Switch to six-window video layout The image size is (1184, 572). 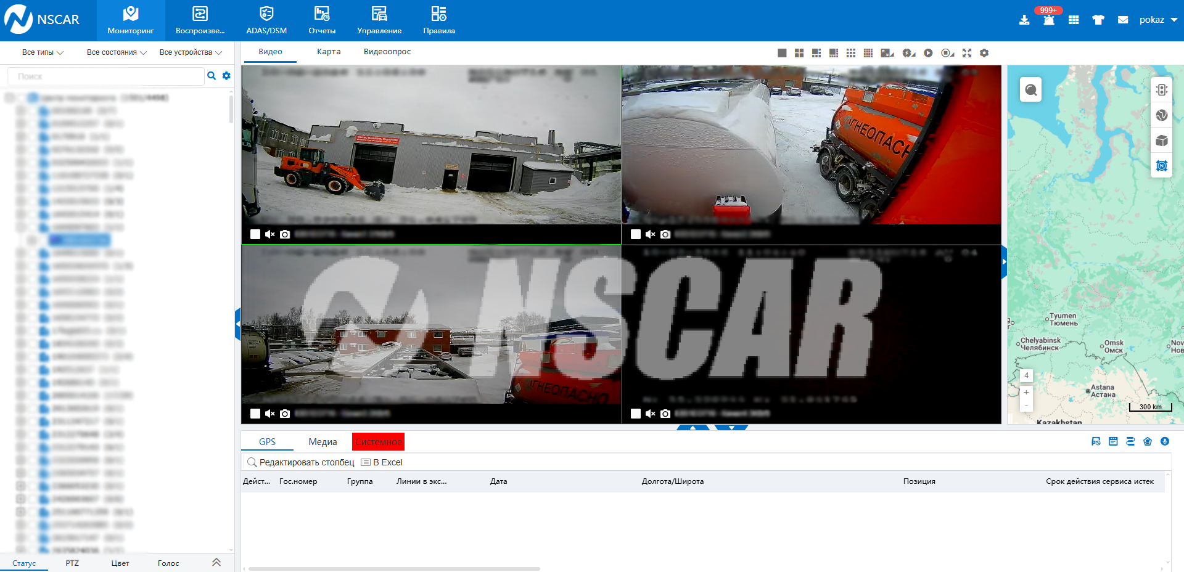(x=816, y=53)
